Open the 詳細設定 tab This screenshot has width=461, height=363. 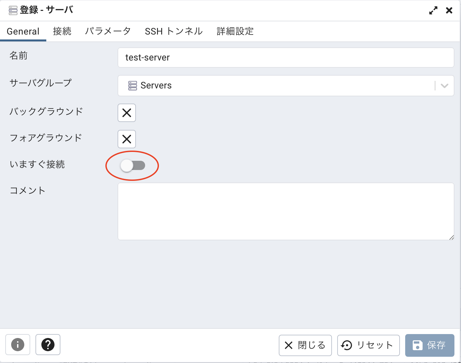pyautogui.click(x=235, y=31)
